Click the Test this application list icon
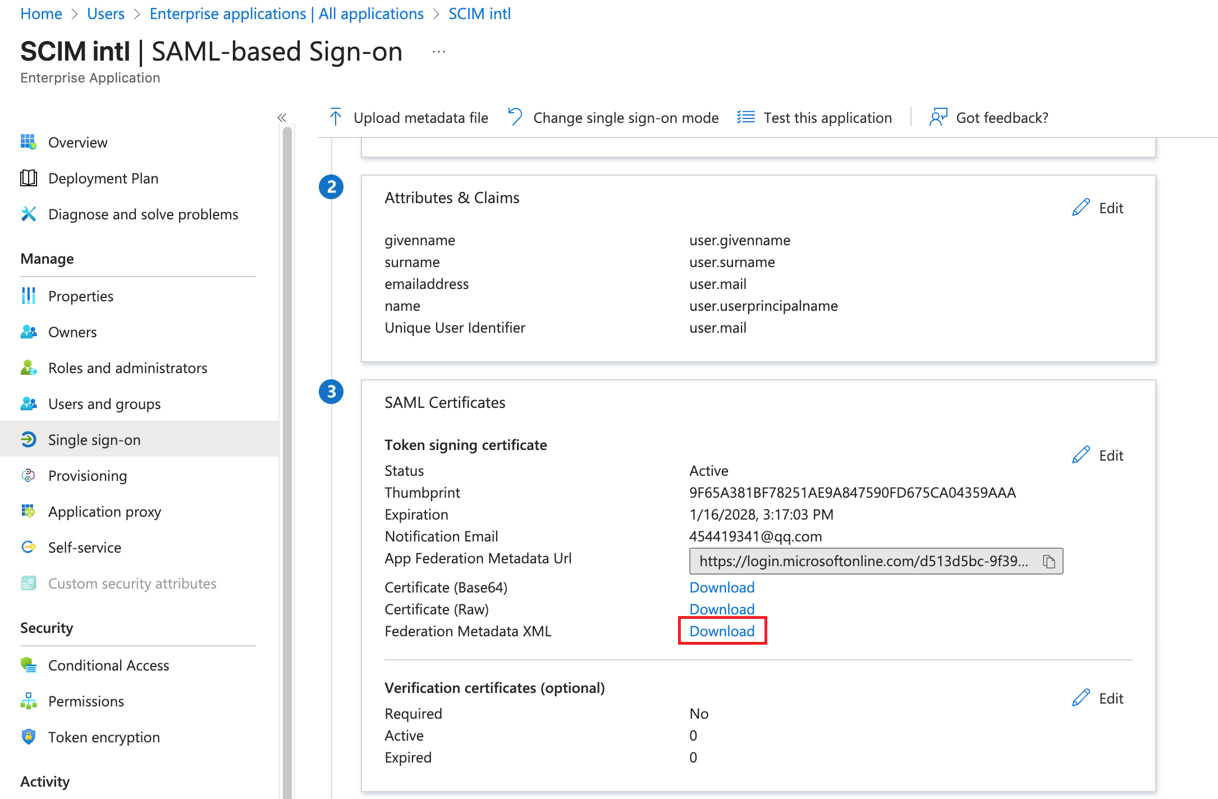1218x799 pixels. click(746, 117)
